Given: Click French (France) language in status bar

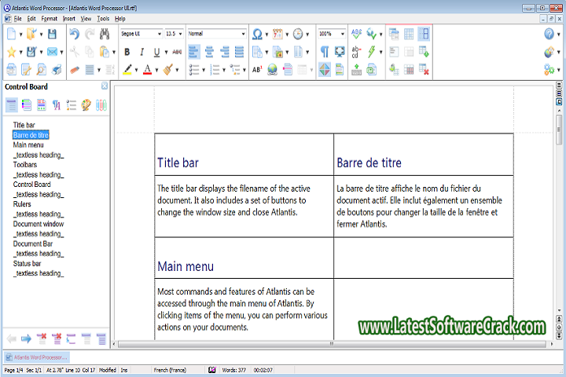Looking at the screenshot, I should [x=170, y=370].
